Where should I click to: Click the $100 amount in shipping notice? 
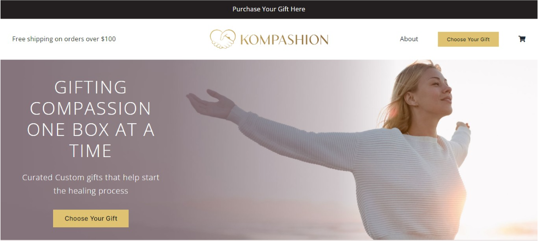[x=109, y=39]
